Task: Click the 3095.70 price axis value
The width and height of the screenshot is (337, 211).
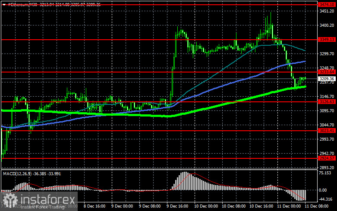Action: click(x=327, y=110)
